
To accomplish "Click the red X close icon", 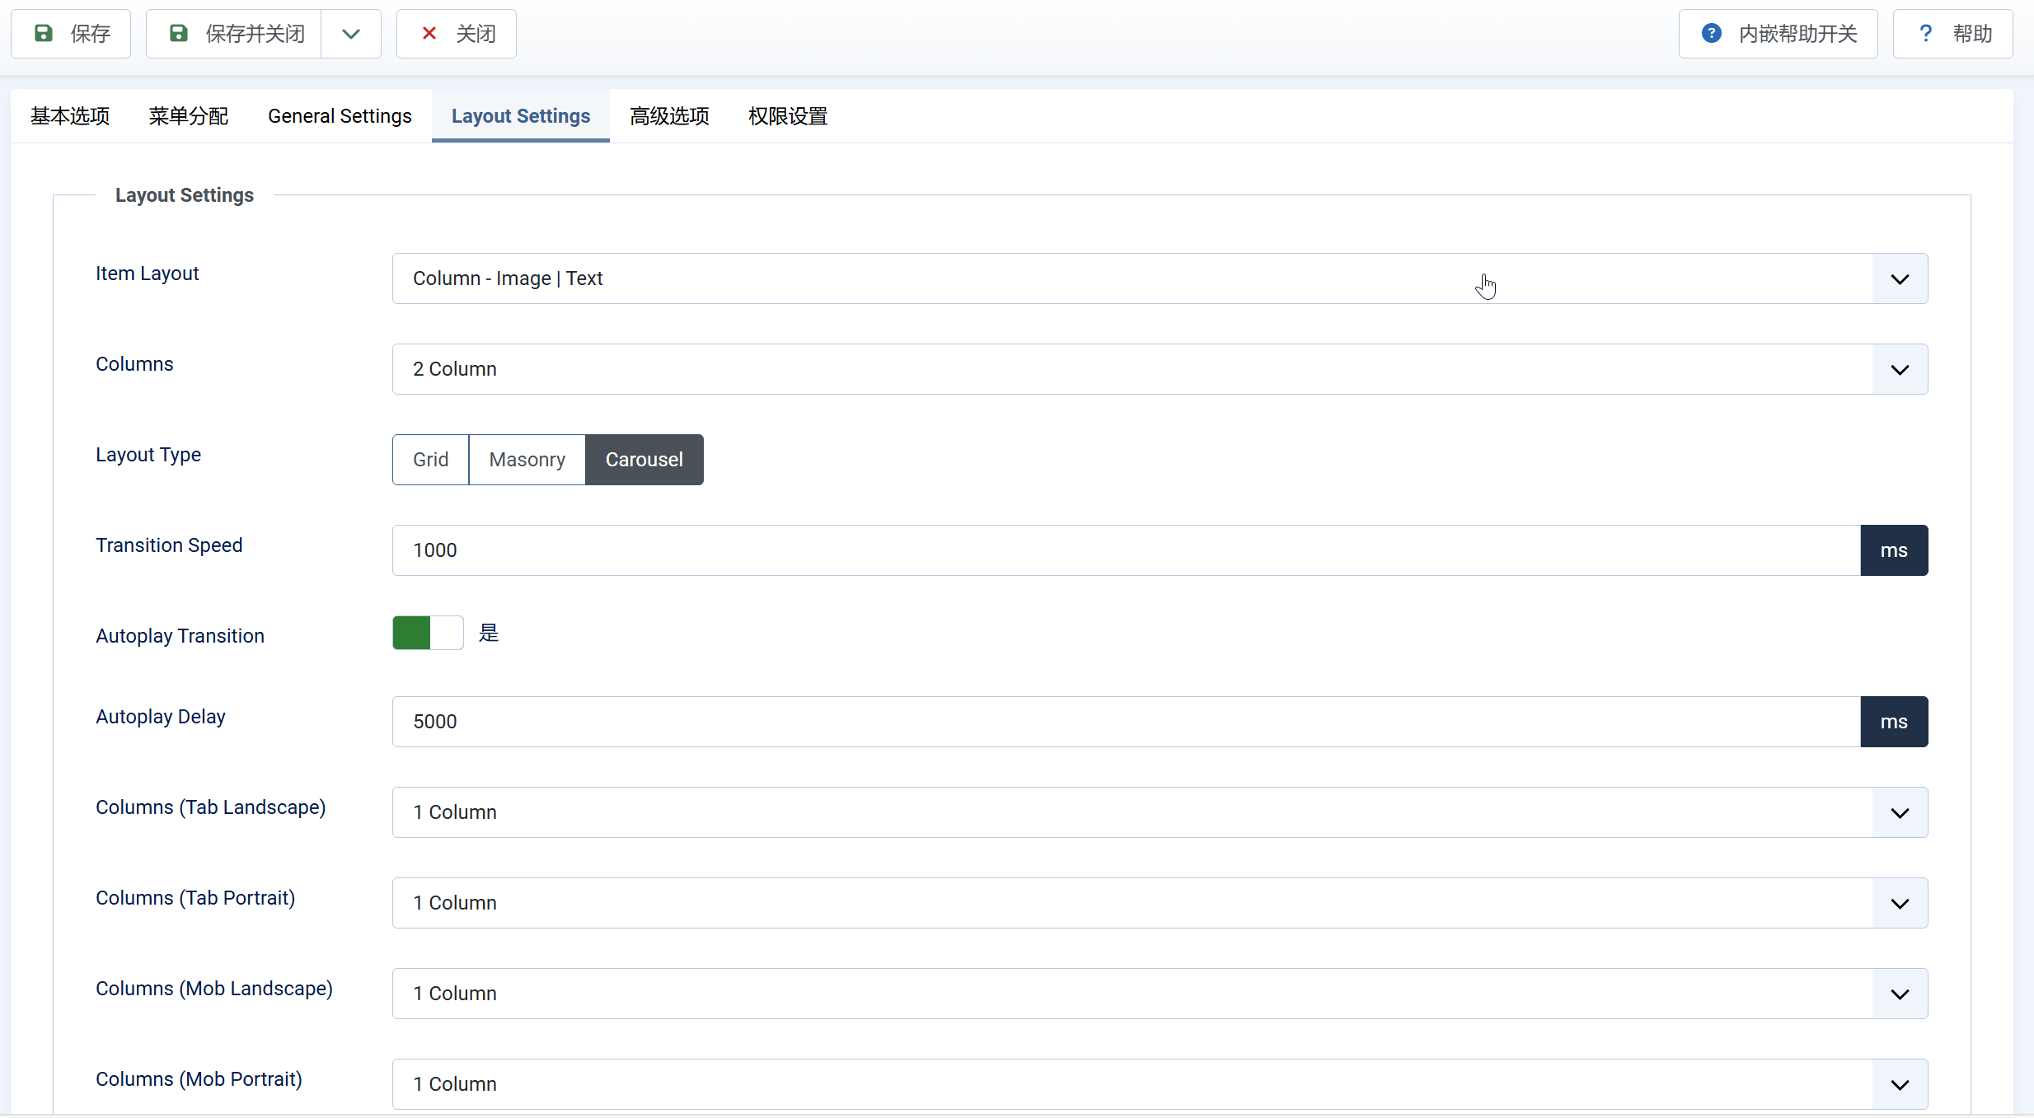I will click(x=429, y=34).
